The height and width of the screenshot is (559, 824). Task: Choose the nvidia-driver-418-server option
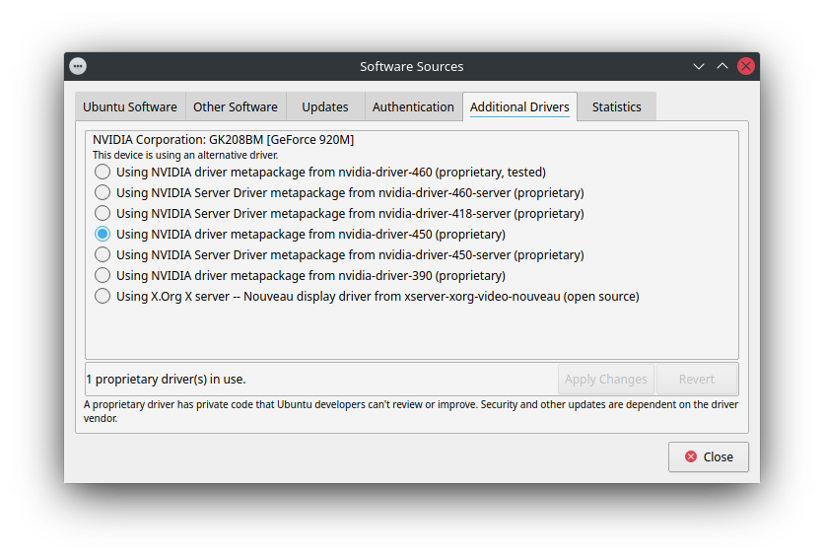[103, 213]
